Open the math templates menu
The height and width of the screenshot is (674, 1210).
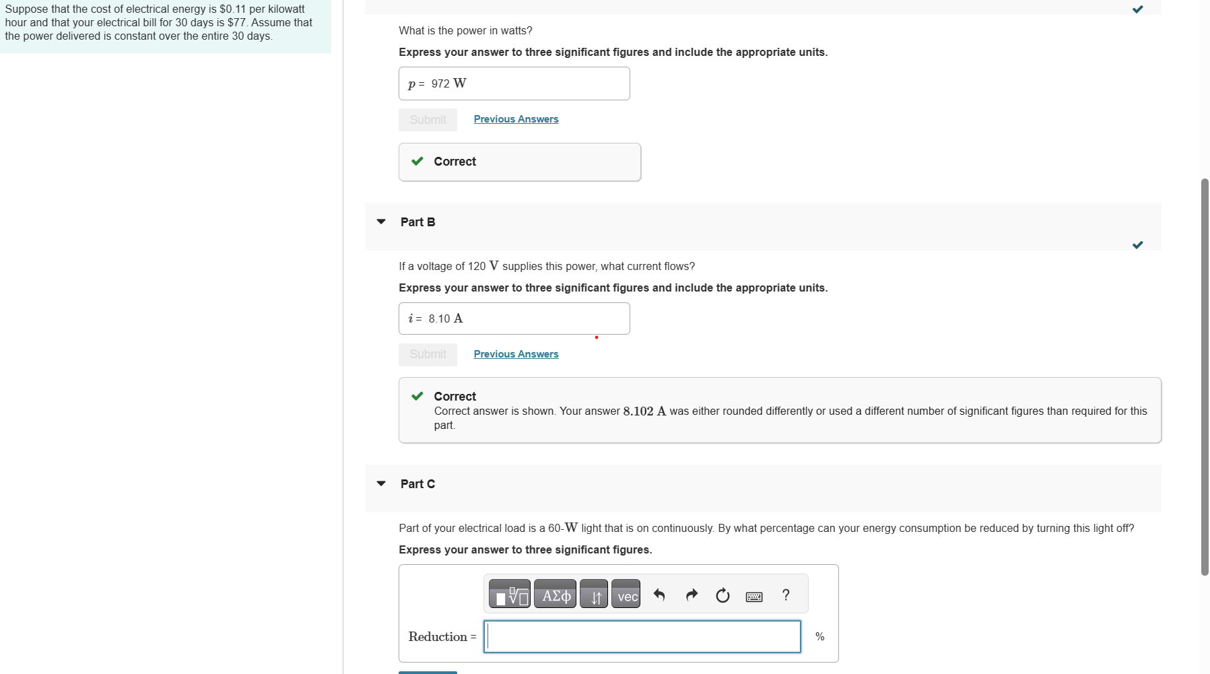510,594
